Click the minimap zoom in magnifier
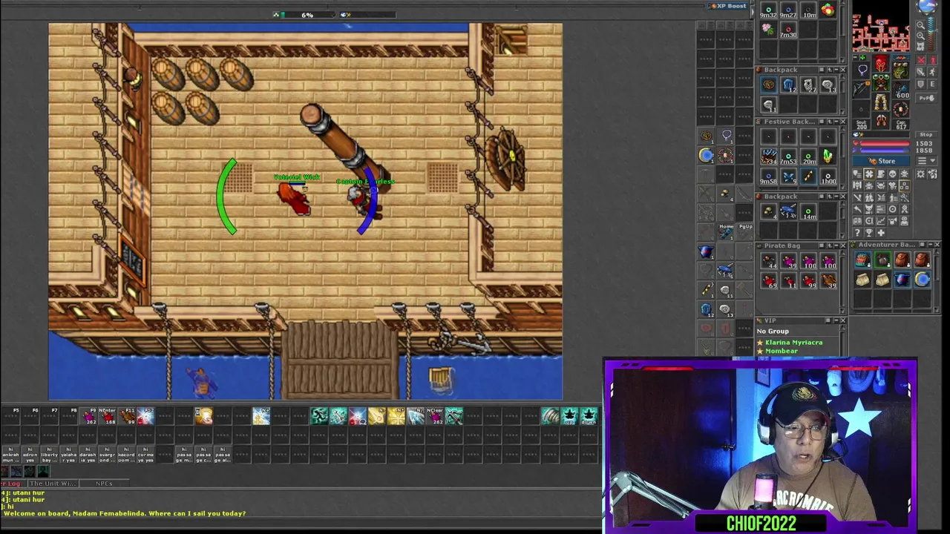 click(920, 36)
